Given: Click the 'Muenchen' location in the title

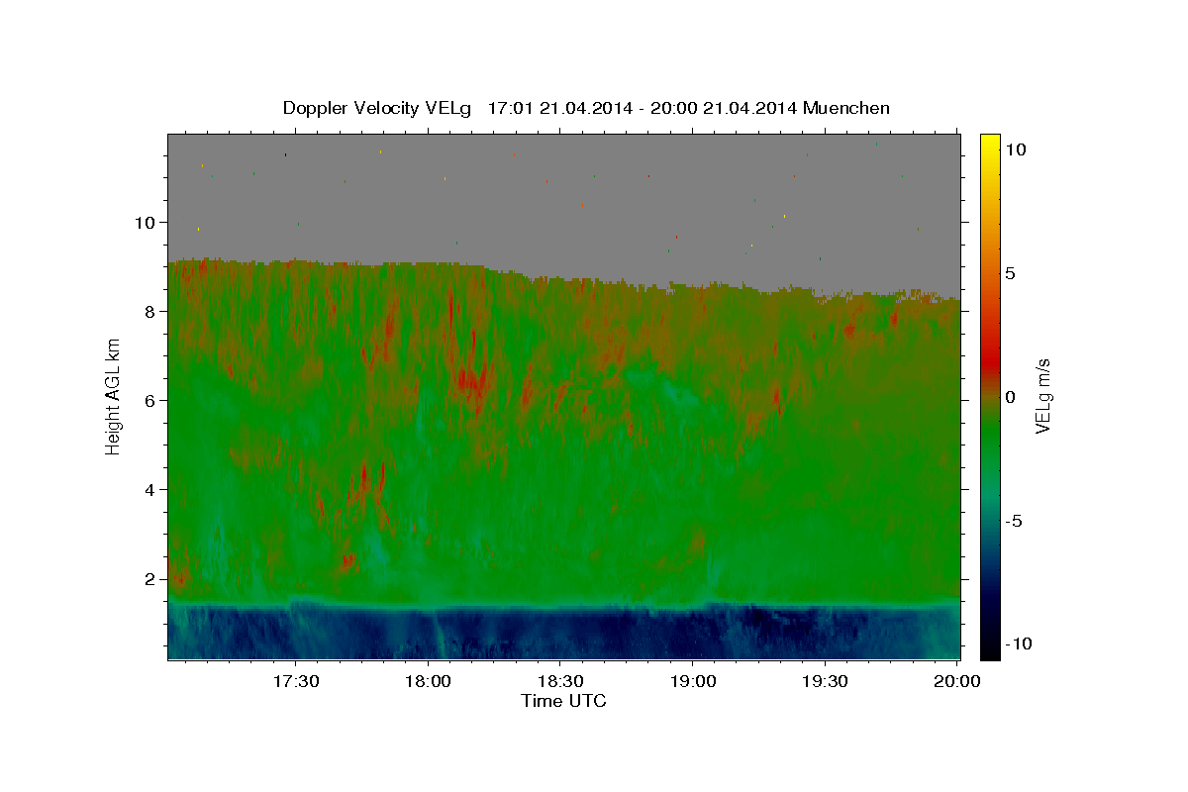Looking at the screenshot, I should (846, 108).
